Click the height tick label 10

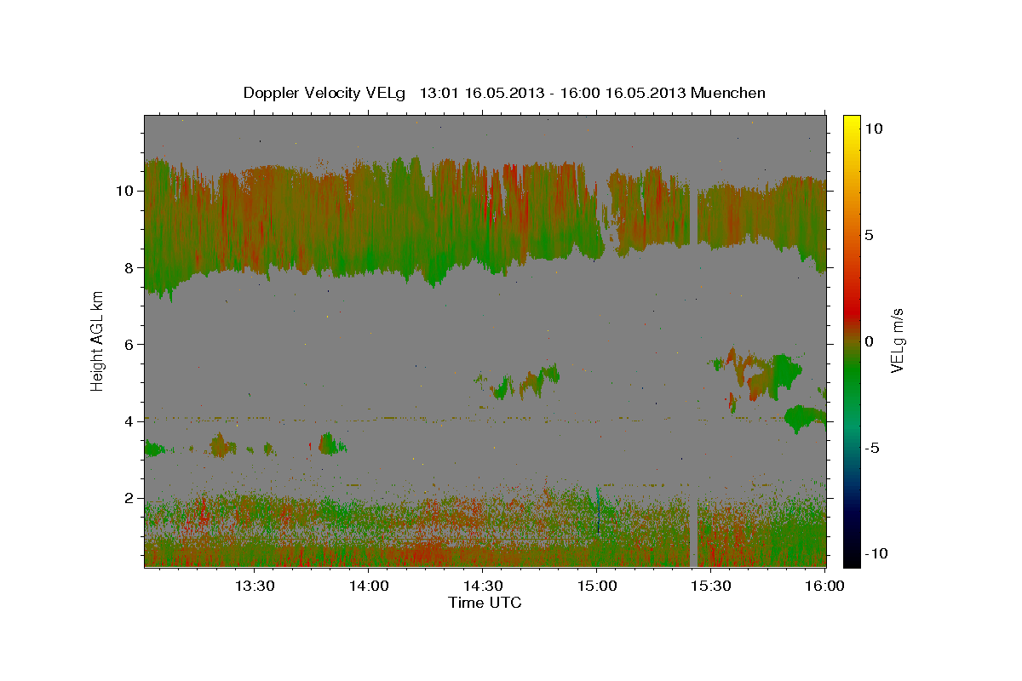(126, 191)
